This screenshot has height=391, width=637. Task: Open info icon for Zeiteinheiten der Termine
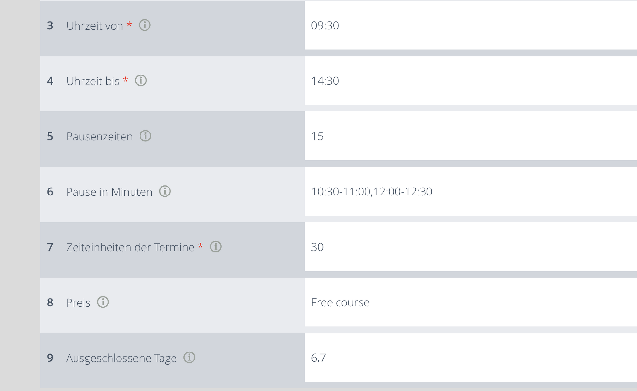216,246
